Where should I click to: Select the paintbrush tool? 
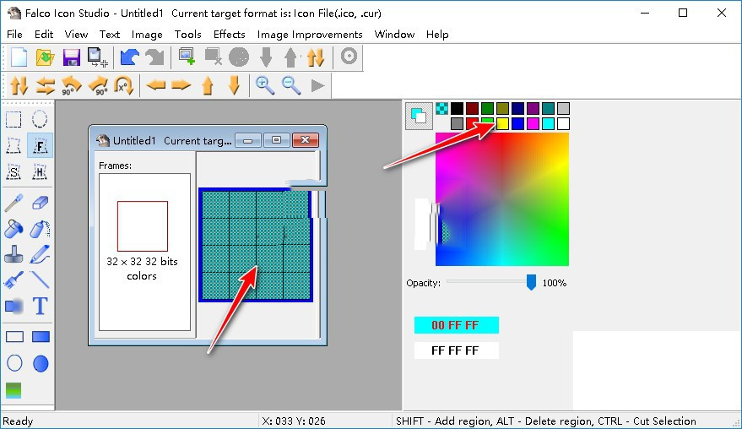(x=14, y=280)
